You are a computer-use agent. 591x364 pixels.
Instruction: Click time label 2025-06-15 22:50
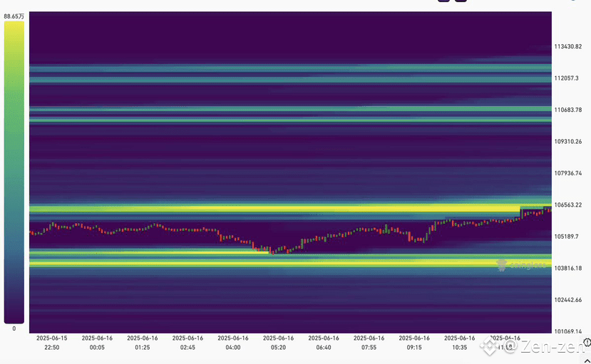click(x=51, y=343)
